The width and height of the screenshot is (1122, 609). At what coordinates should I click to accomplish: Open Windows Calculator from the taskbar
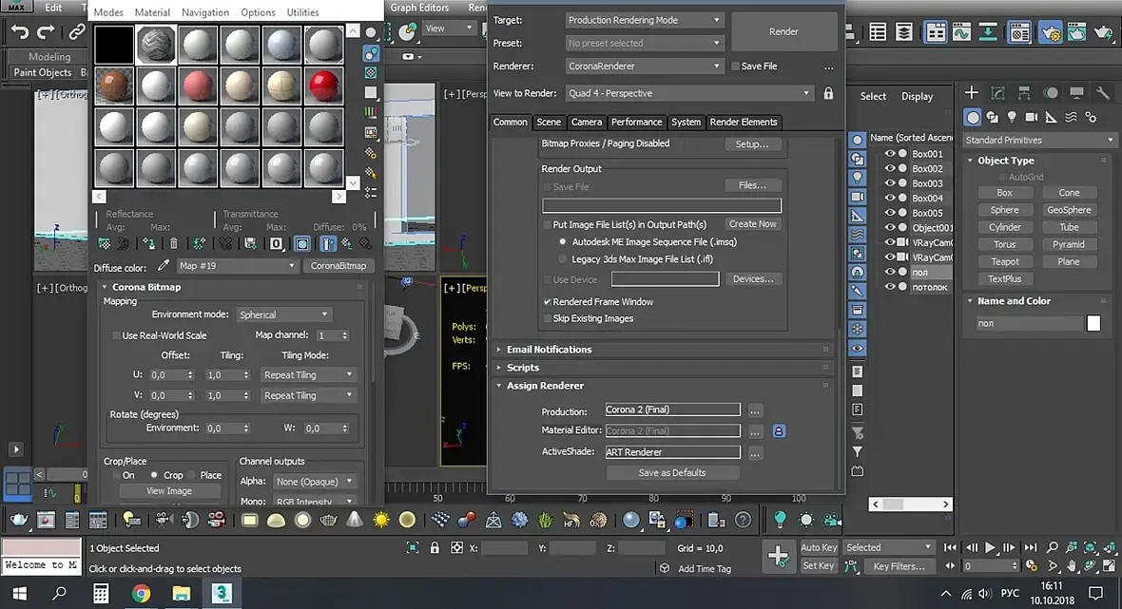[100, 593]
